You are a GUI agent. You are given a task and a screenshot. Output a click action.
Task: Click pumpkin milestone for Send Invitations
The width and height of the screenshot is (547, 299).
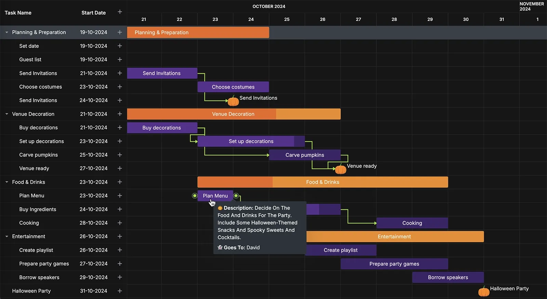coord(233,101)
